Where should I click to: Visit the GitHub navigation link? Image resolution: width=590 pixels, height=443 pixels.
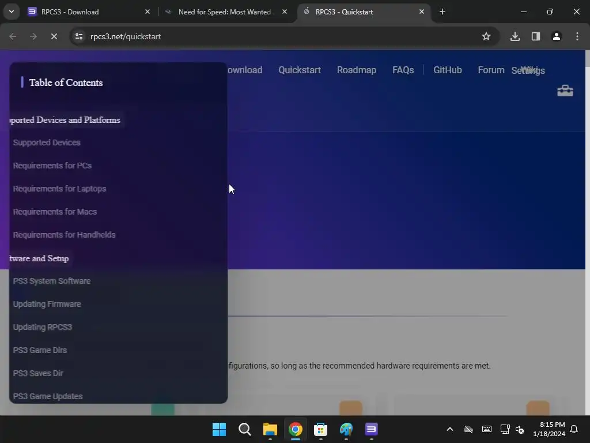click(447, 70)
